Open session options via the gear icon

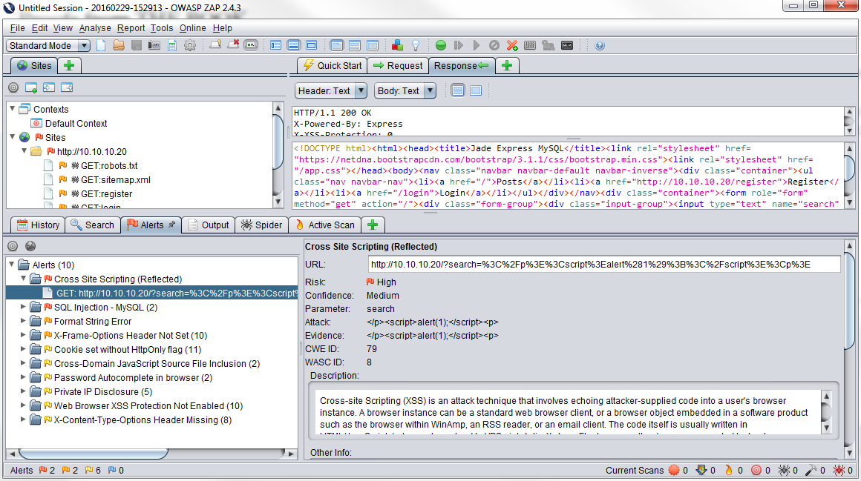click(189, 46)
